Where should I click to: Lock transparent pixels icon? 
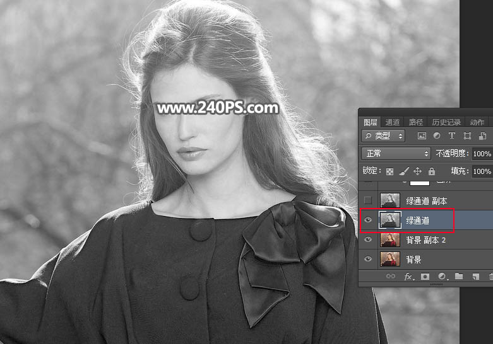(390, 171)
